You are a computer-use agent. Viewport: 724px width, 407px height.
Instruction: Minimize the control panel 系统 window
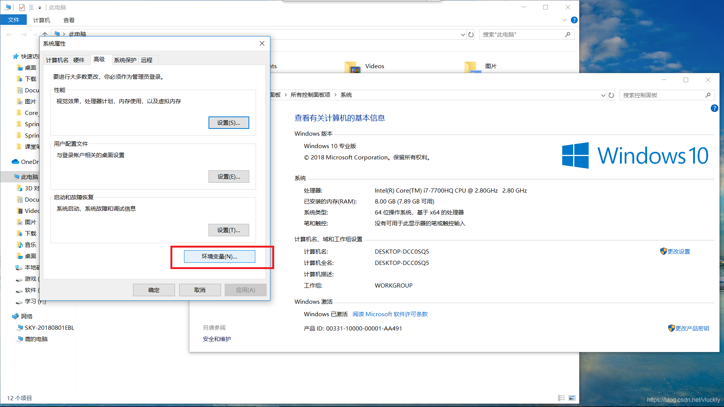664,80
